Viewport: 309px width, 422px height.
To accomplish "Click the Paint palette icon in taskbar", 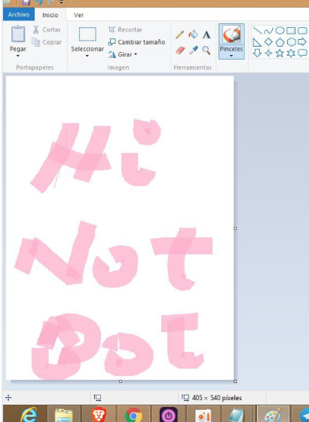I will coord(273,414).
